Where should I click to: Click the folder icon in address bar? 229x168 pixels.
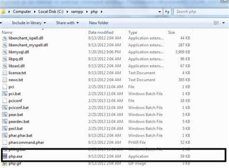[x=3, y=11]
